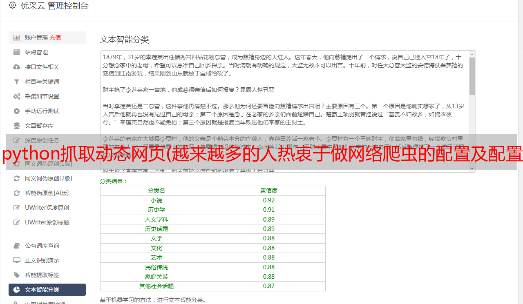The height and width of the screenshot is (304, 523).
Task: Go to 接口文件相关 section
Action: (x=47, y=67)
